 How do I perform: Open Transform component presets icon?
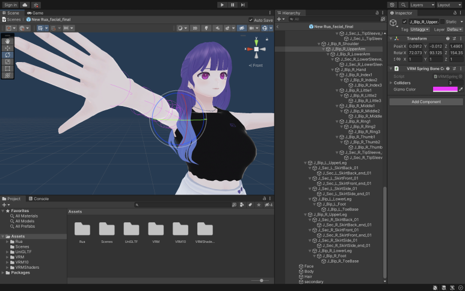[x=454, y=39]
